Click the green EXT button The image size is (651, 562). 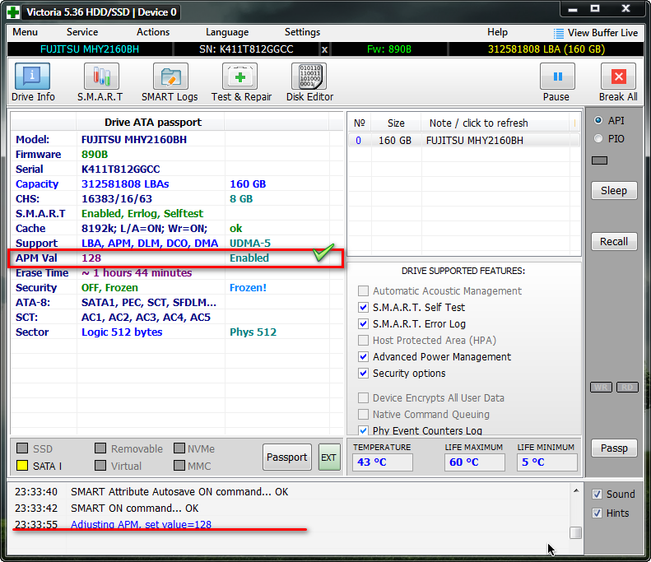click(x=329, y=457)
